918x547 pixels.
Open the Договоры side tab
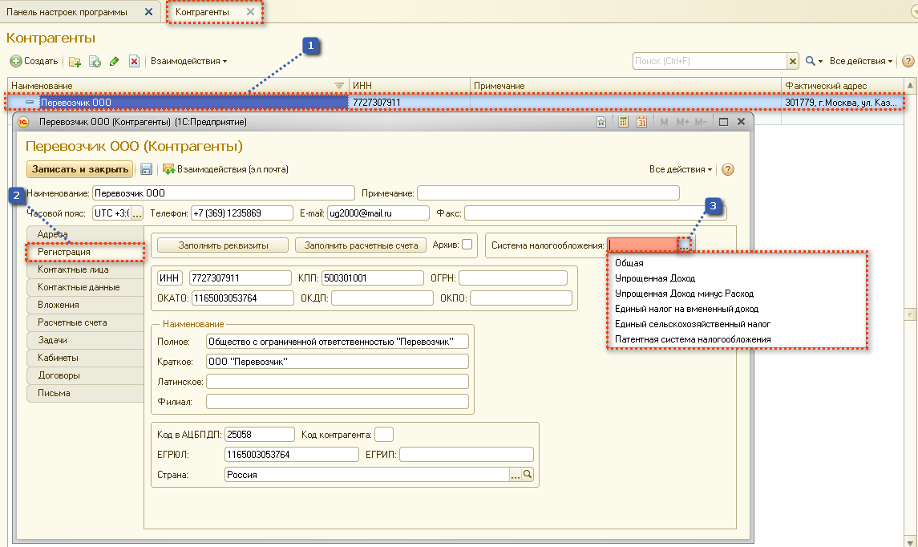[59, 375]
